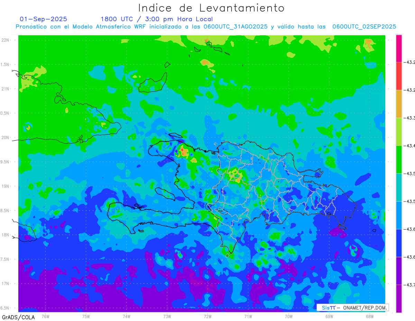Click the '71W' longitude label
Image resolution: width=415 pixels, height=321 pixels.
pos(248,316)
